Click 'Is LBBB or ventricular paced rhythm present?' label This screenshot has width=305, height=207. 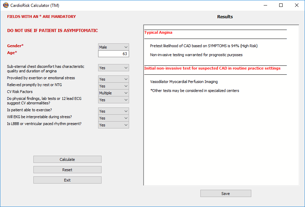pyautogui.click(x=44, y=124)
